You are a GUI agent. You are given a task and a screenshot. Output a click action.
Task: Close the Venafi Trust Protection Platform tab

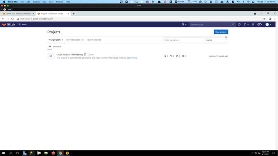point(33,13)
